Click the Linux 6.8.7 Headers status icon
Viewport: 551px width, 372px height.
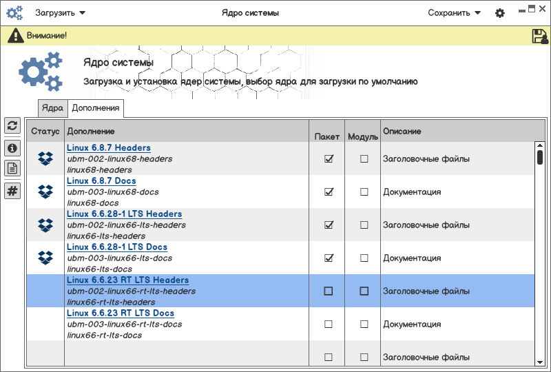coord(45,159)
